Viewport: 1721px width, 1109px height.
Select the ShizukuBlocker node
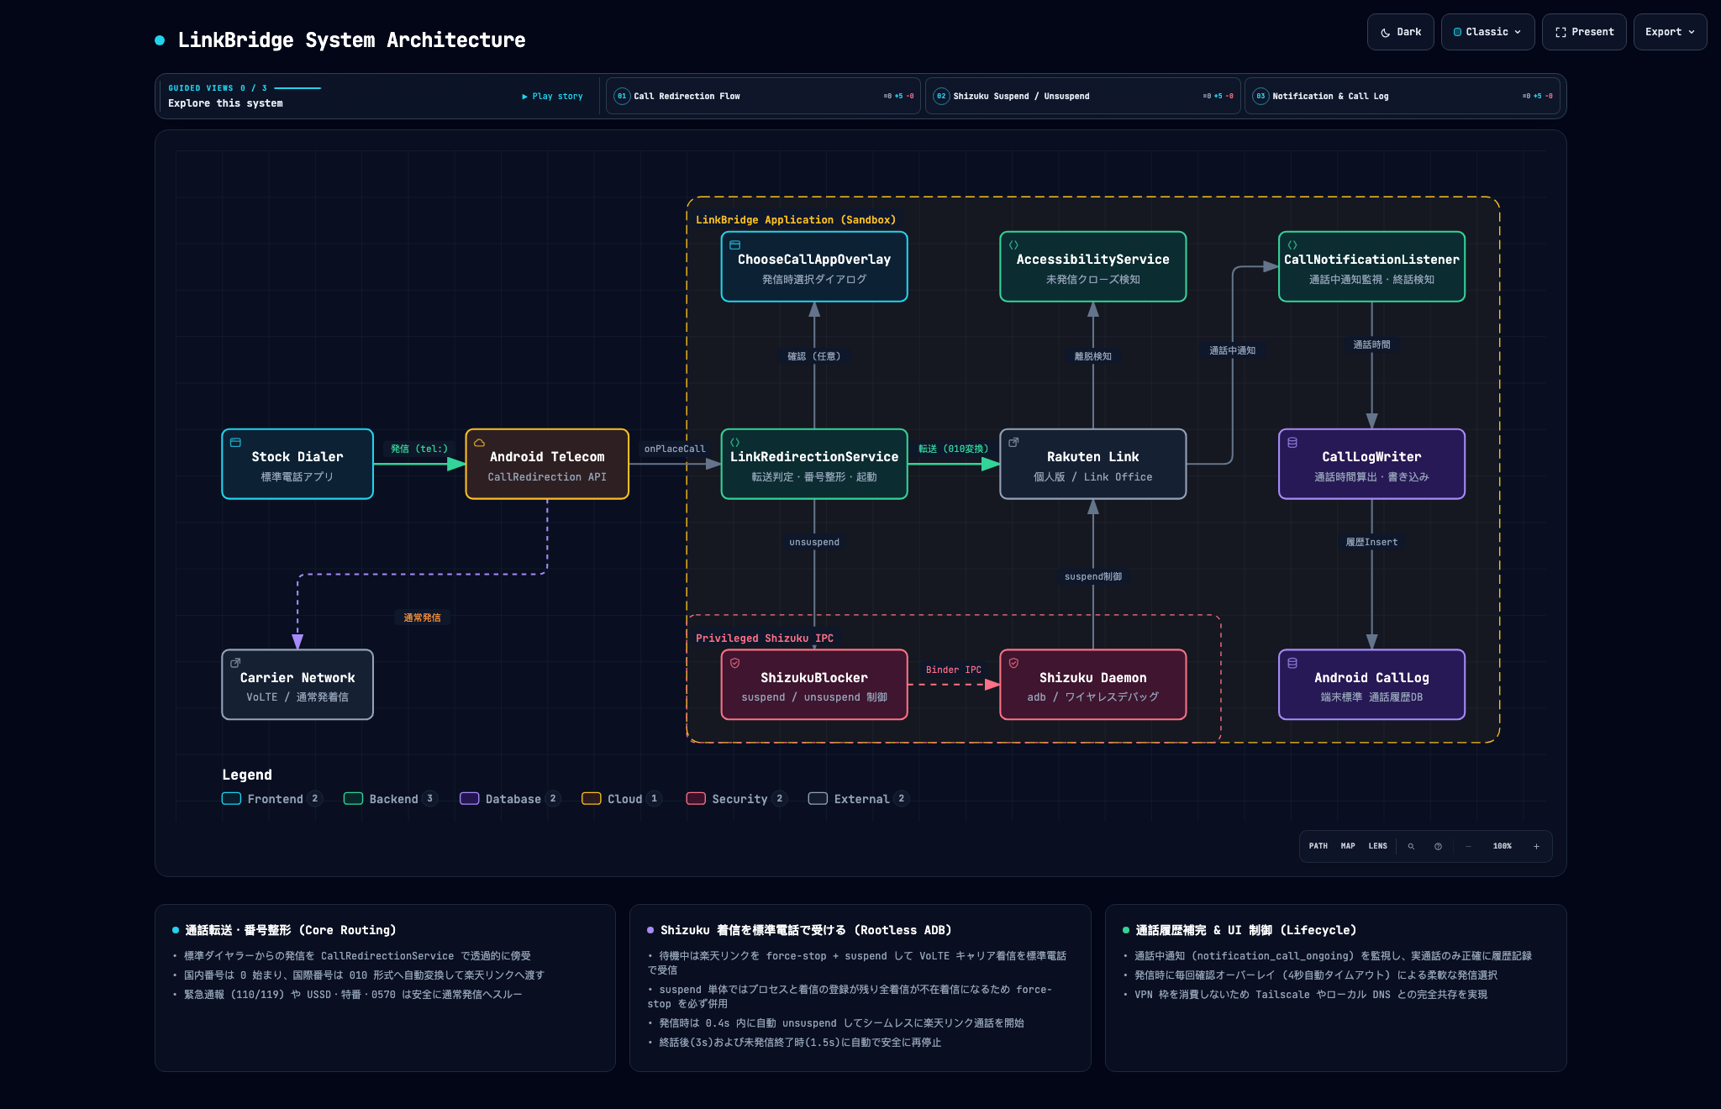(814, 685)
